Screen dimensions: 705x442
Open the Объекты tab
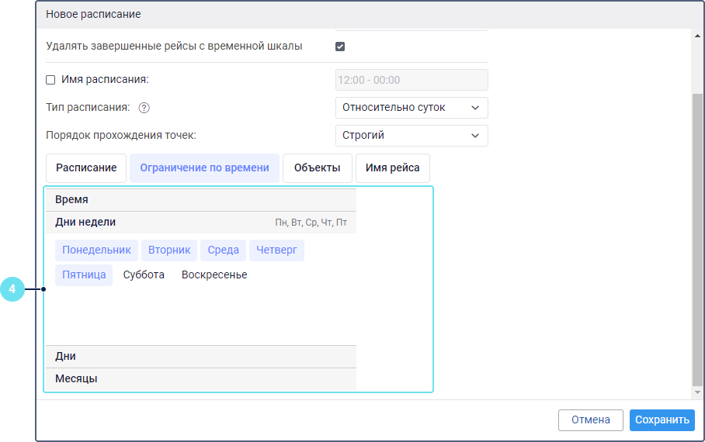[317, 168]
